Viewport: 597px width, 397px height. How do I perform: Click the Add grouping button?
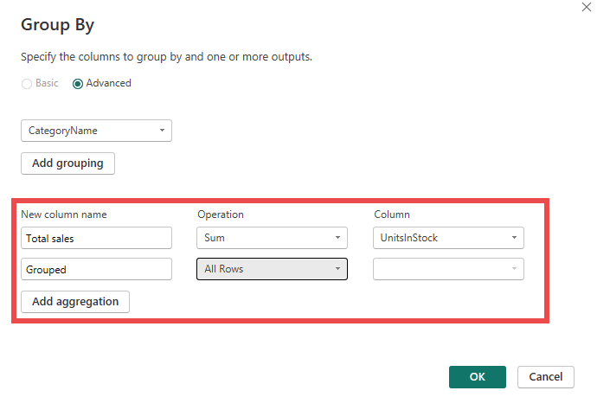click(x=67, y=163)
